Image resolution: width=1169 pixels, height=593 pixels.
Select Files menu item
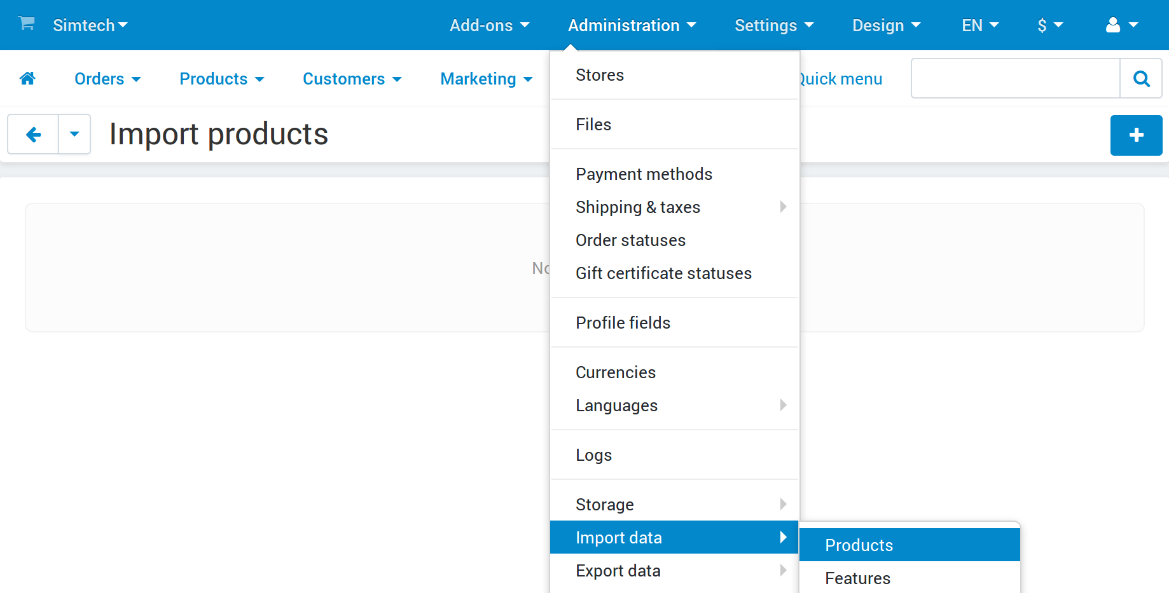pos(674,125)
